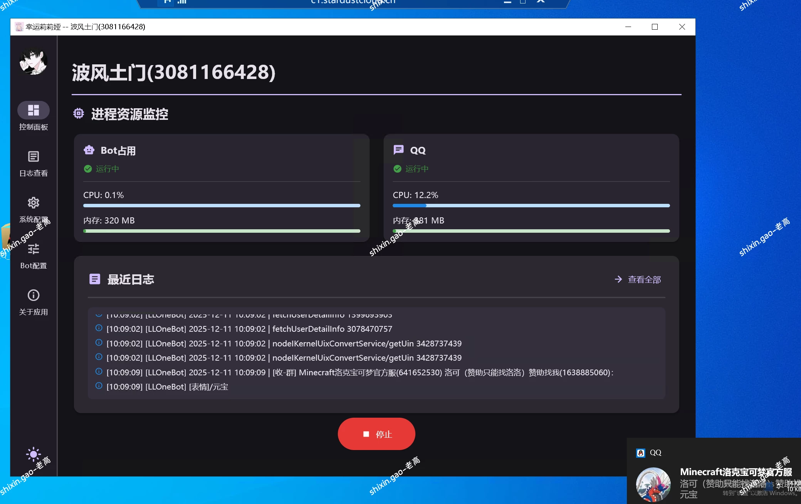
Task: Click the Bot 运行中 status indicator
Action: 101,169
